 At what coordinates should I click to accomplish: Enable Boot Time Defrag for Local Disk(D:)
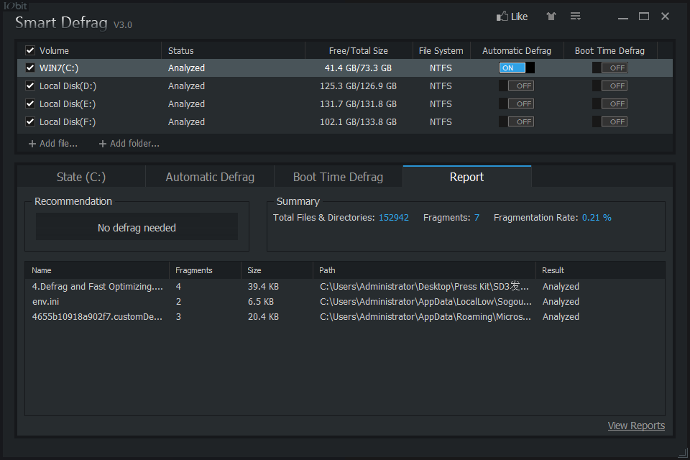pyautogui.click(x=610, y=86)
